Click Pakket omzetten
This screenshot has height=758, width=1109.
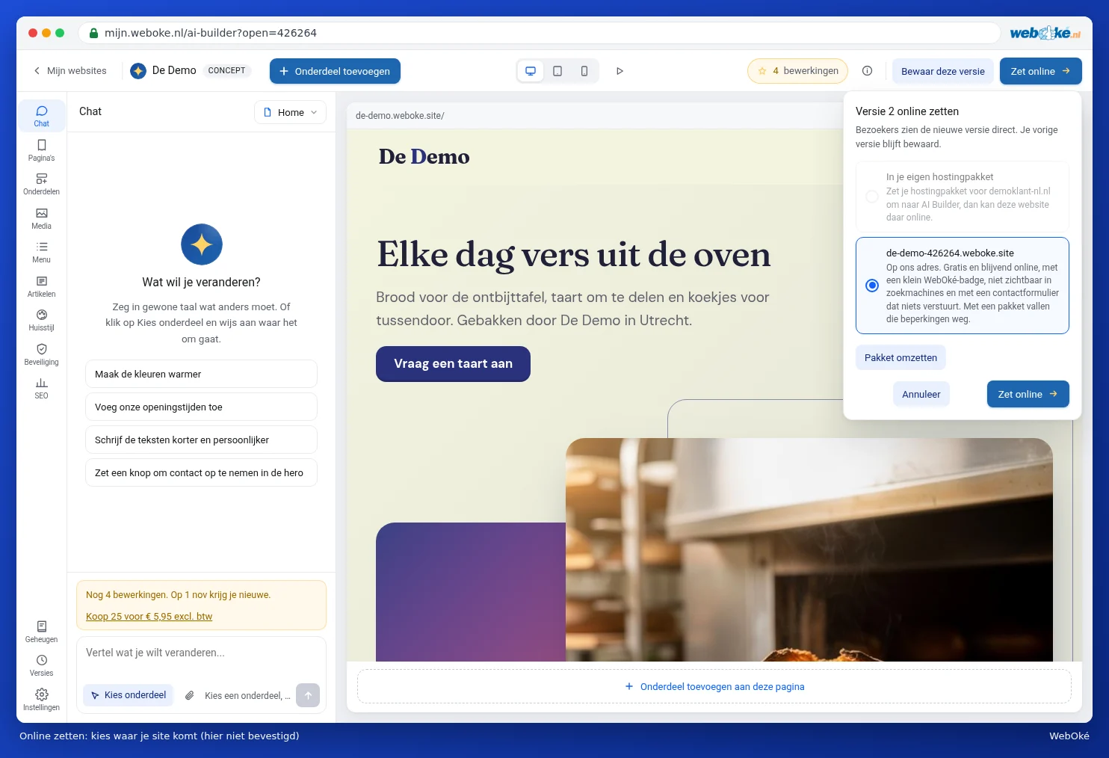[901, 357]
